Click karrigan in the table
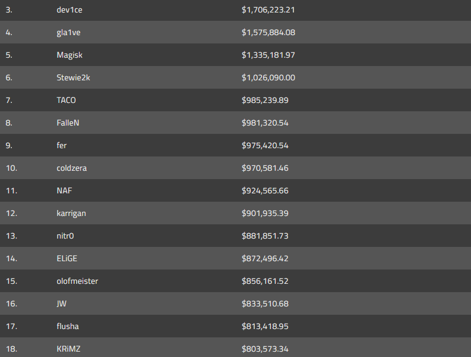 (x=71, y=214)
